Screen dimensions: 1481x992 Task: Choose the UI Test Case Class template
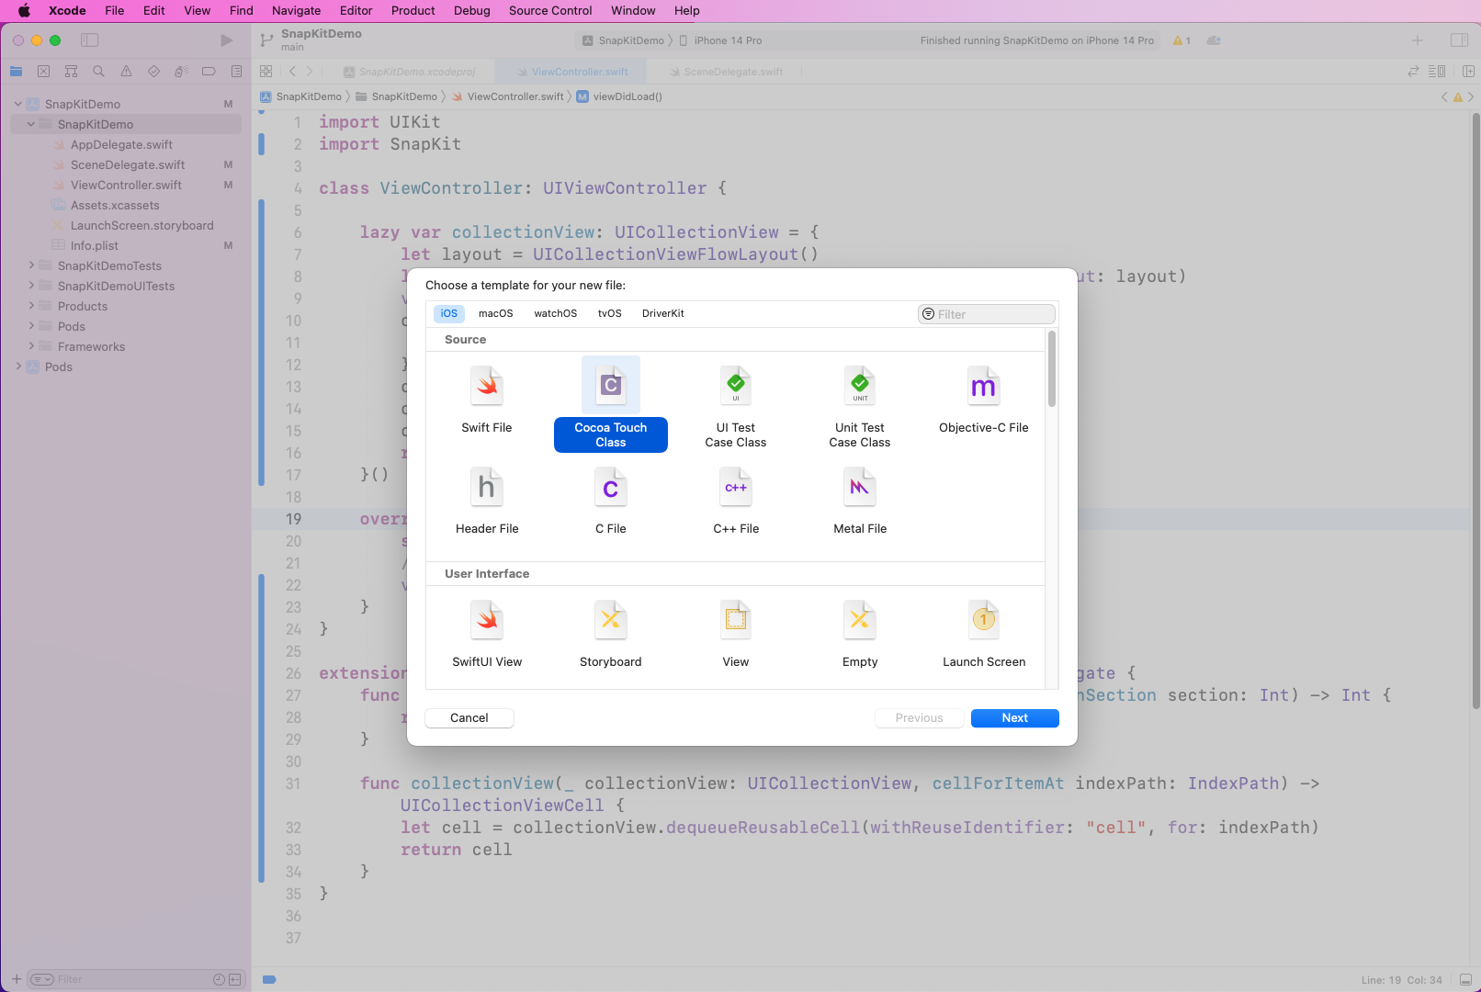(736, 405)
